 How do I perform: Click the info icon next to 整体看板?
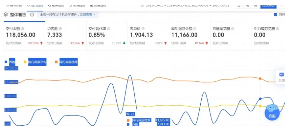coord(32,15)
